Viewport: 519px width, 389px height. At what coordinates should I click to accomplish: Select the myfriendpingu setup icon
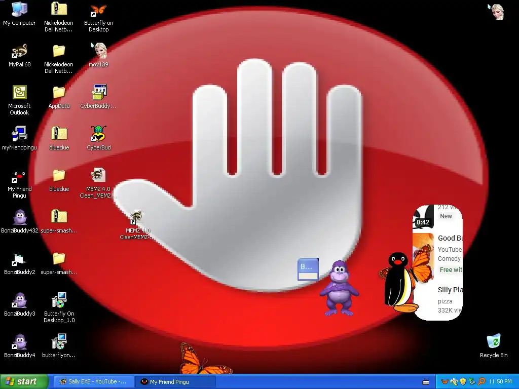tap(19, 138)
